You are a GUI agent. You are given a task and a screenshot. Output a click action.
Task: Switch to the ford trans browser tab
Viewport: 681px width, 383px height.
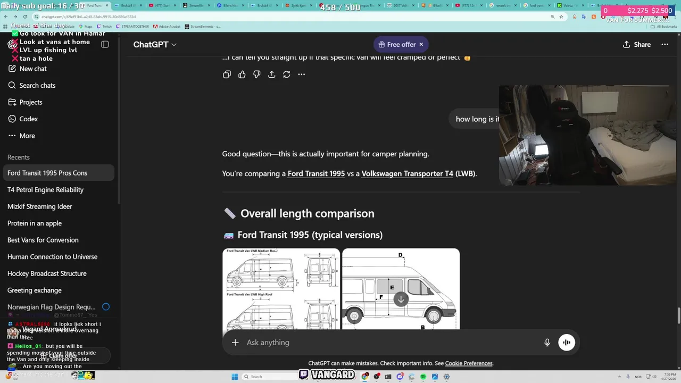tap(536, 5)
